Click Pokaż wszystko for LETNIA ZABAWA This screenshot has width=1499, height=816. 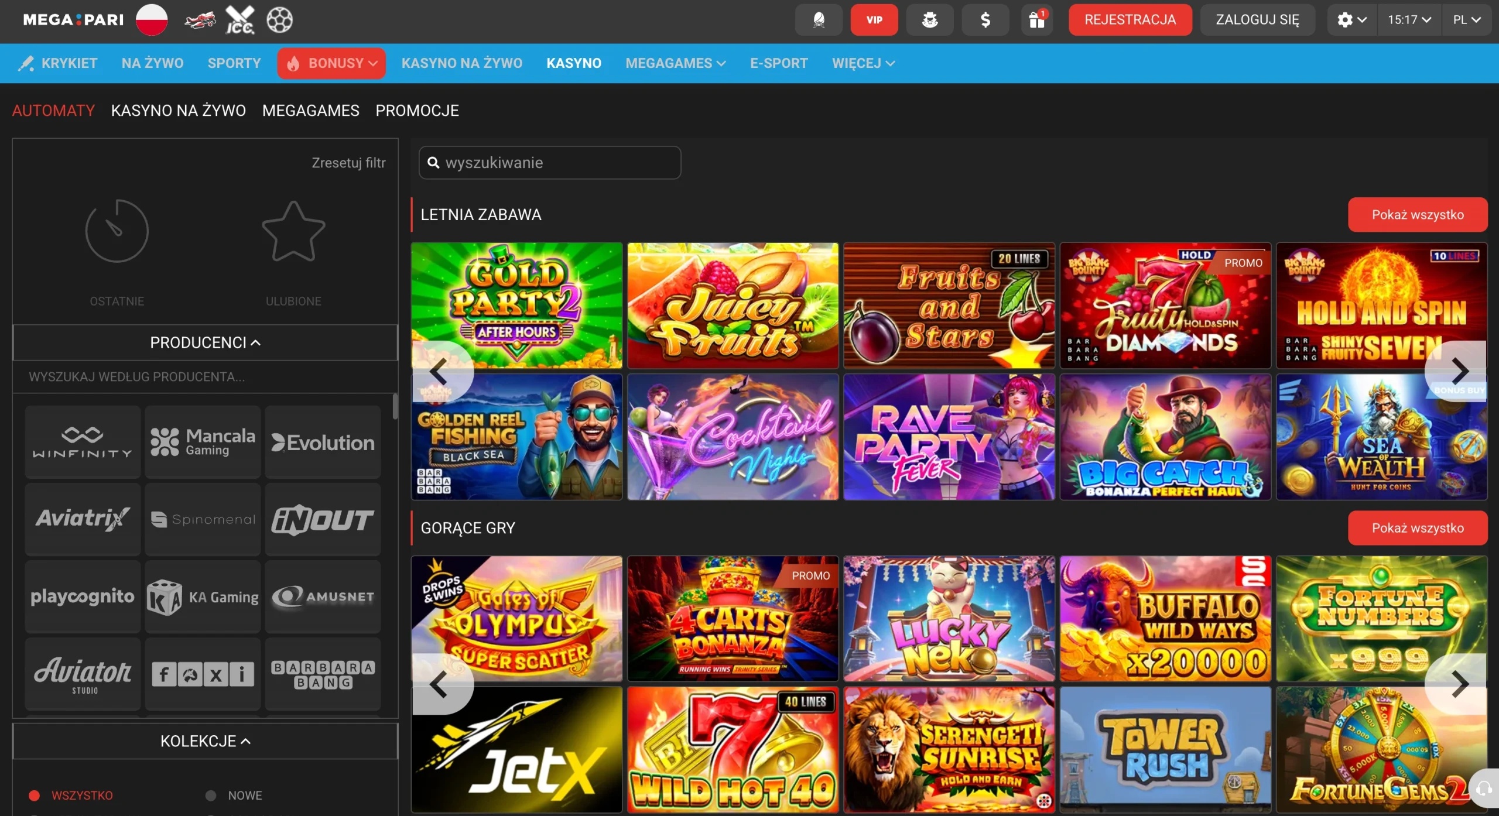[x=1418, y=215]
